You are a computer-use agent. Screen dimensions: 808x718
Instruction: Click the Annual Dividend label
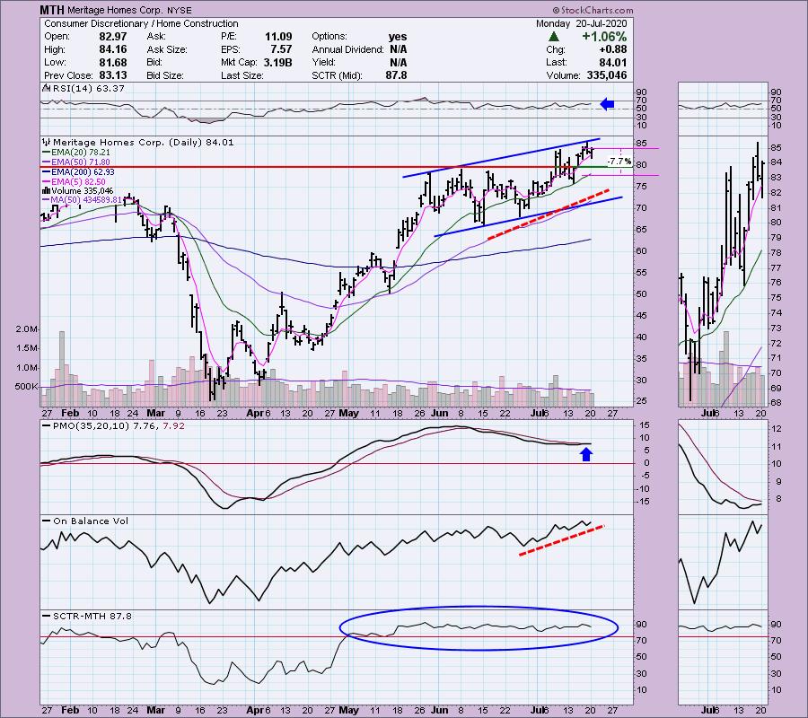click(347, 49)
